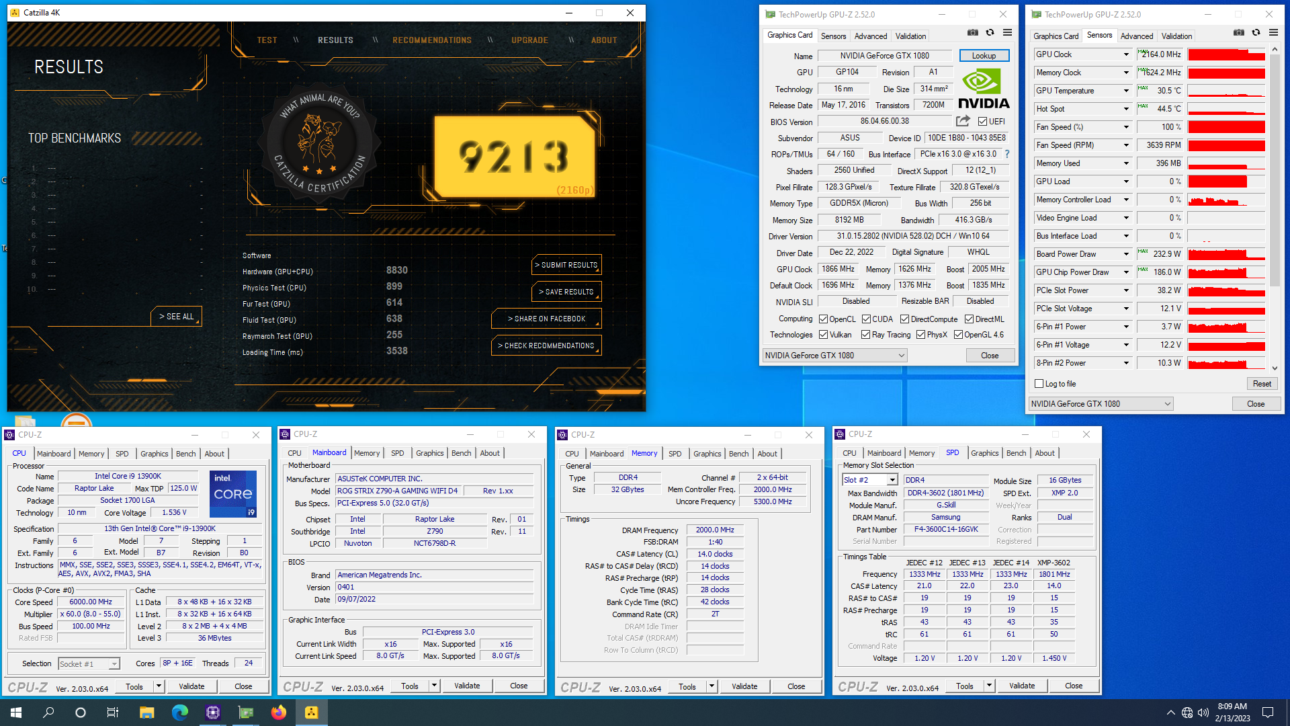Click refresh icon in GPU-Z Sensors window
Viewport: 1290px width, 726px height.
1256,33
